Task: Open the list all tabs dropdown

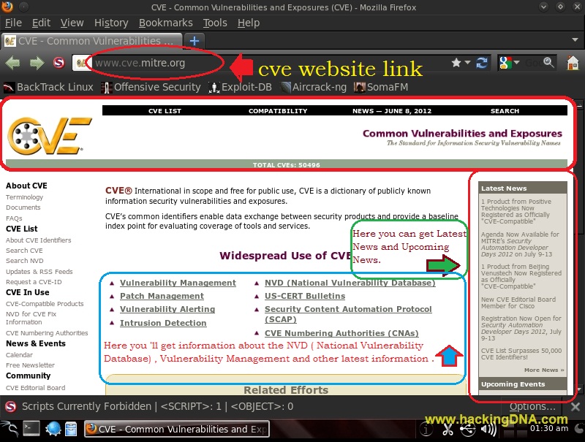Action: click(x=575, y=39)
